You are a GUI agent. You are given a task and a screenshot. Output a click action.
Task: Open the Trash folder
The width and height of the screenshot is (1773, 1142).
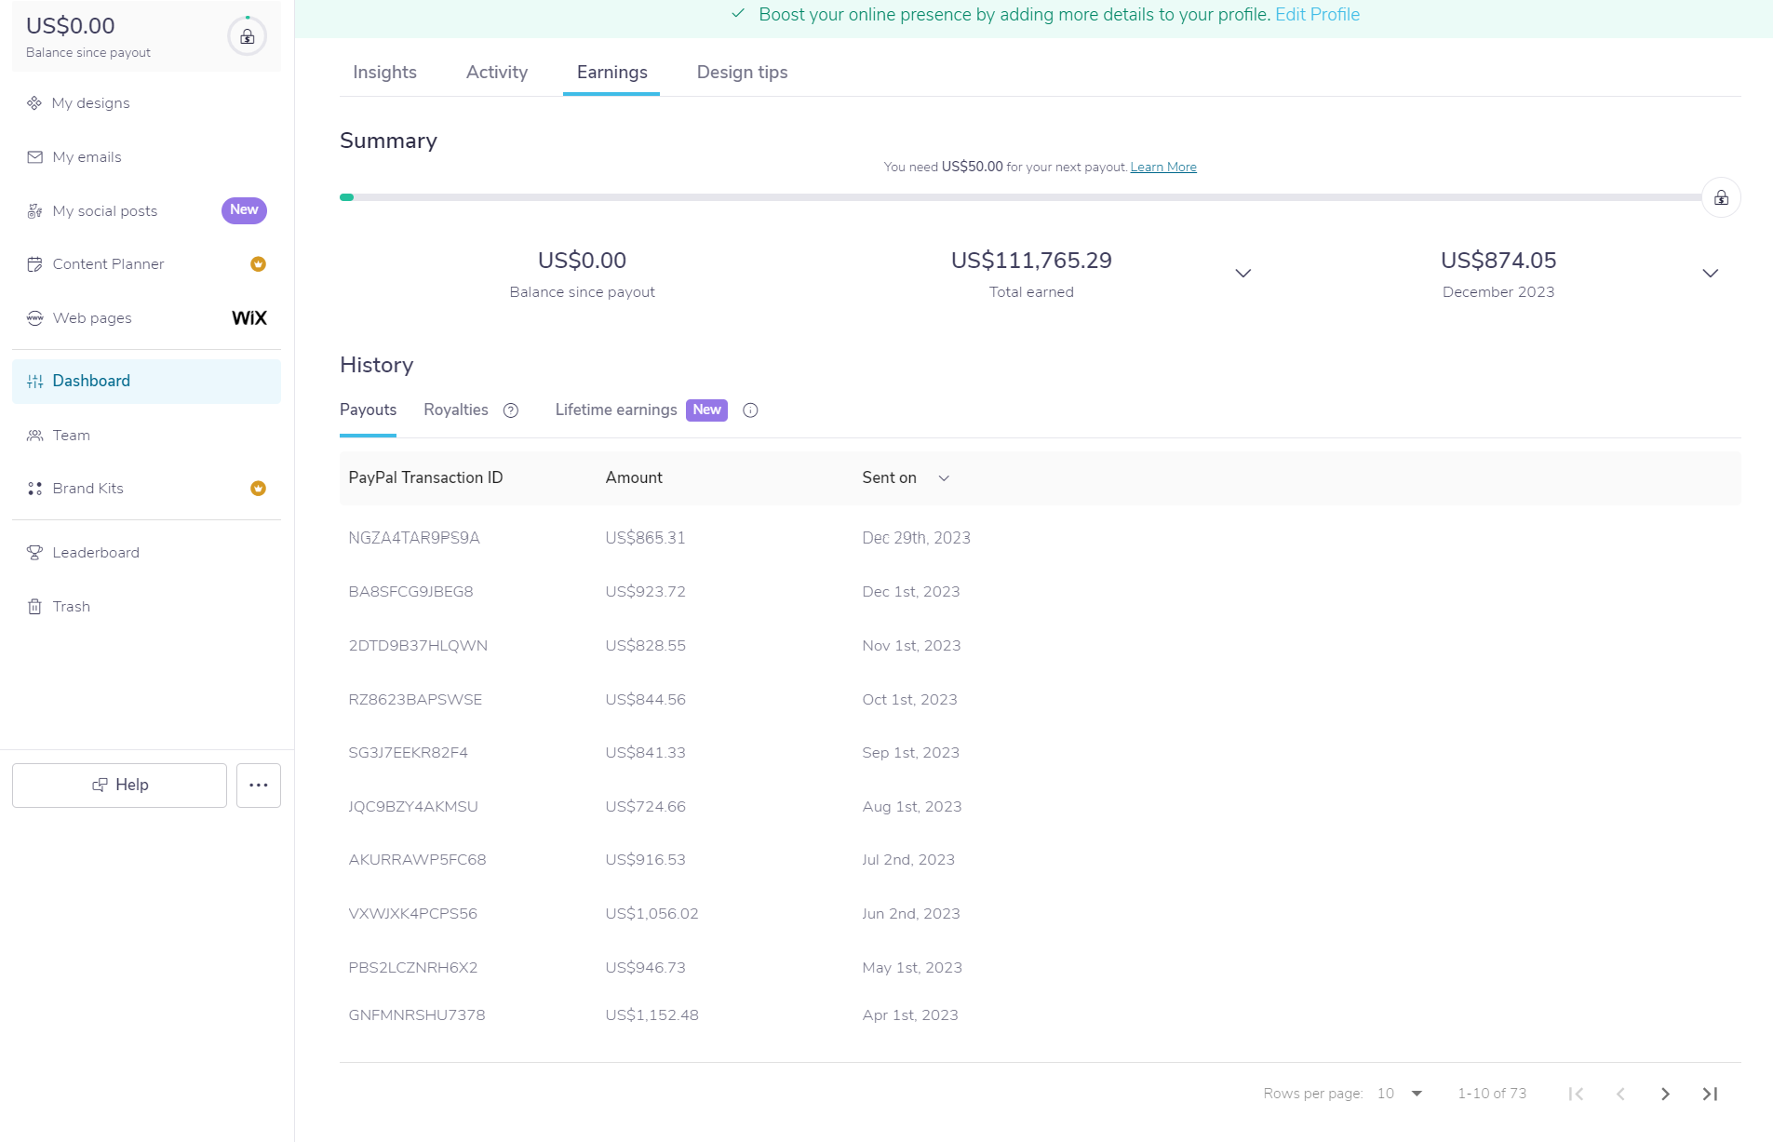[71, 607]
